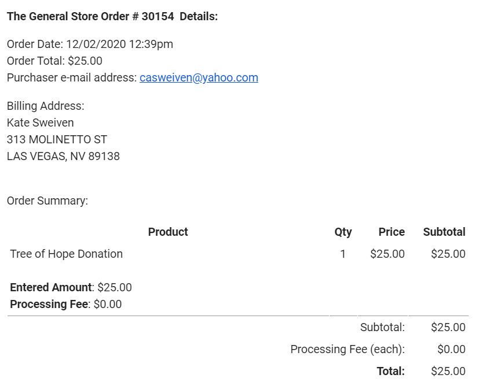
Task: Click the Entered Amount line
Action: [x=71, y=287]
